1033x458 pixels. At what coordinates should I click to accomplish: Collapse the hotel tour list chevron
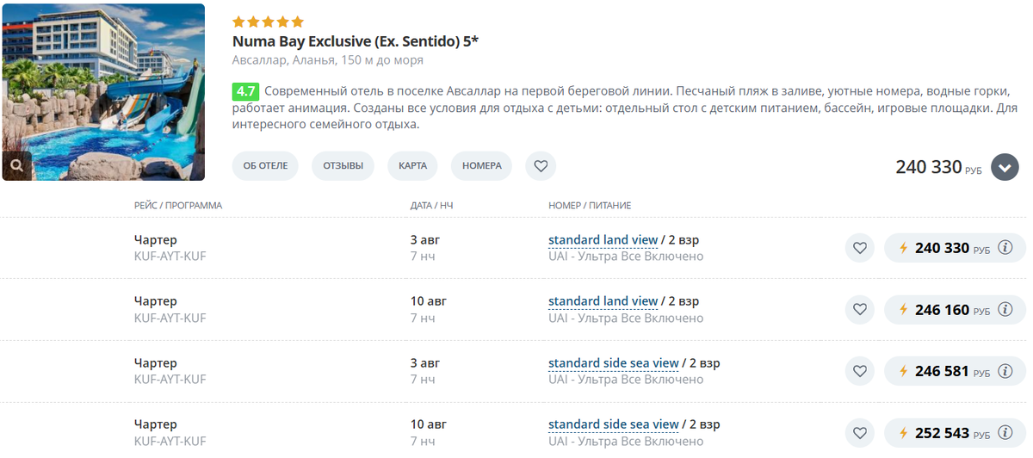pos(1005,167)
